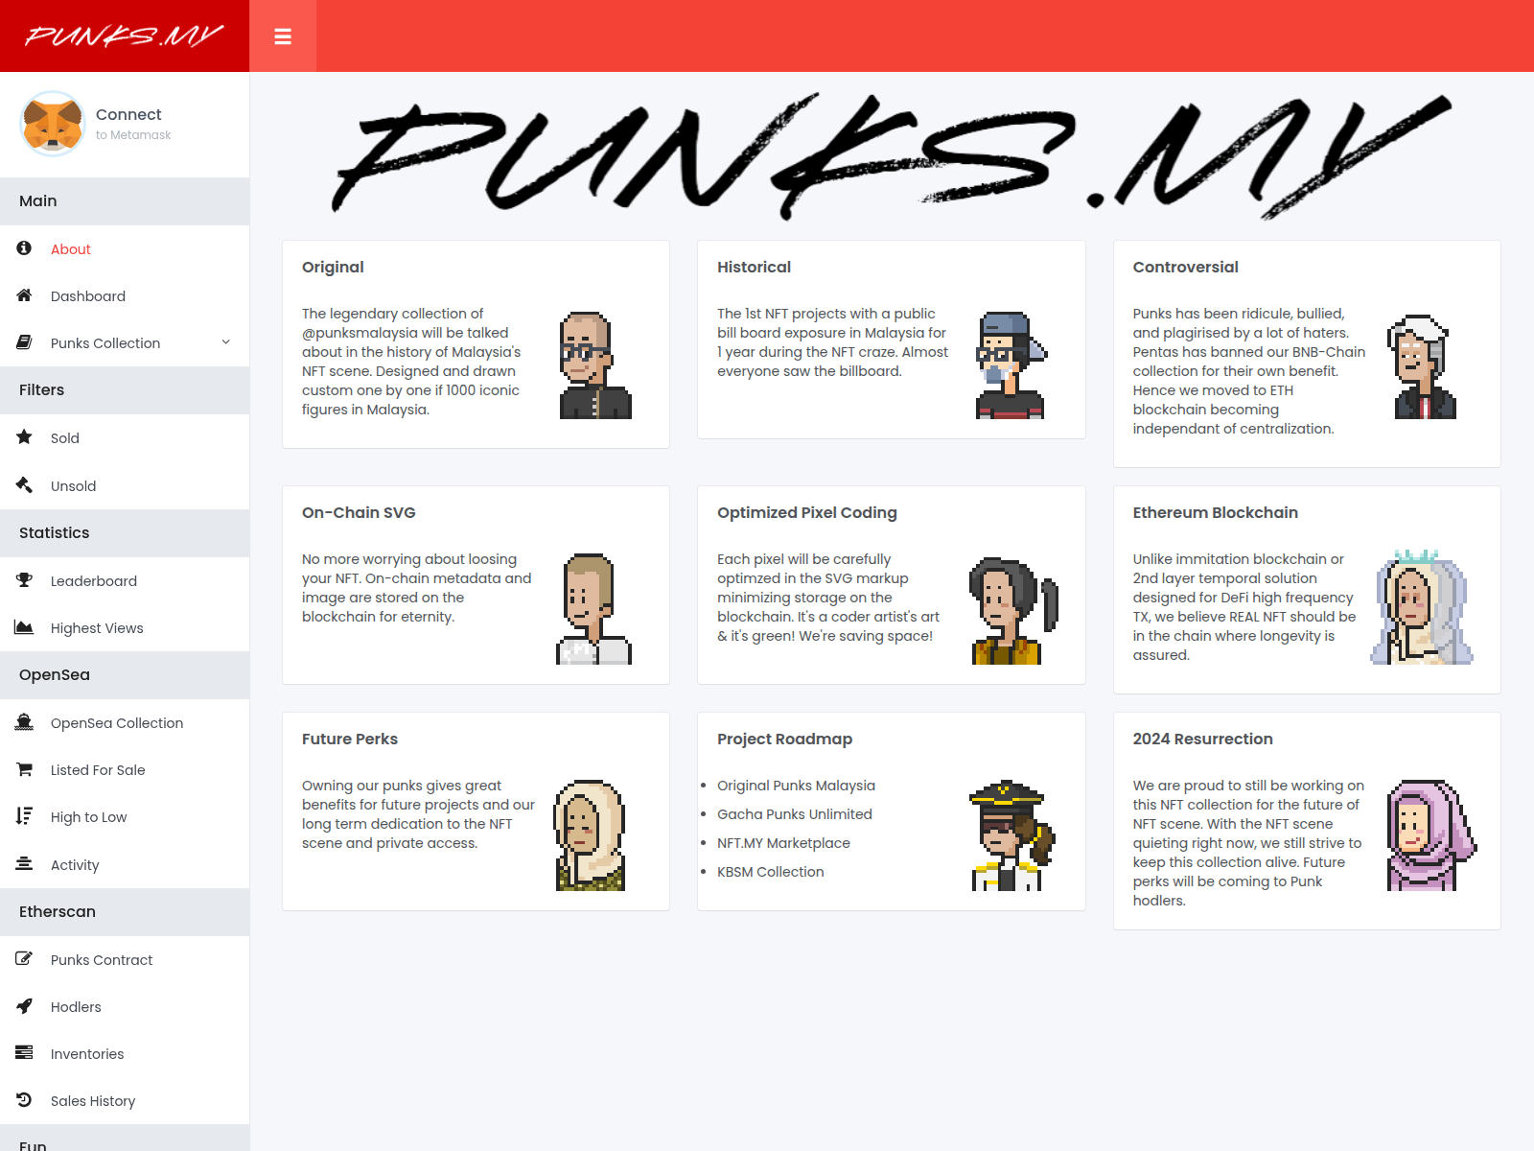
Task: Click the MetaMask fox icon
Action: coord(53,124)
